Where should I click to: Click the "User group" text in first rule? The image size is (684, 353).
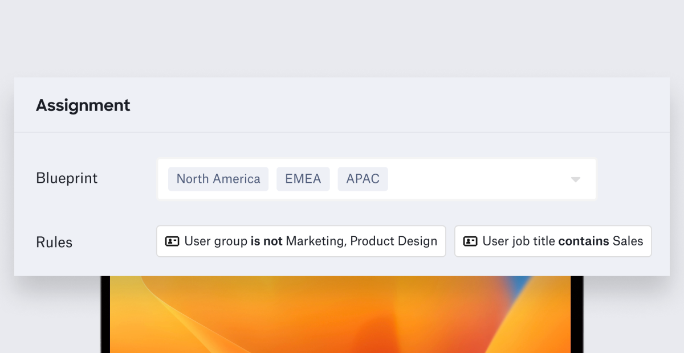(216, 241)
